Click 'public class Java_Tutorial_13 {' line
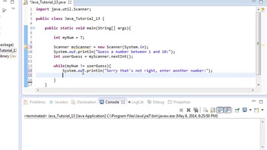The image size is (267, 150). (70, 19)
